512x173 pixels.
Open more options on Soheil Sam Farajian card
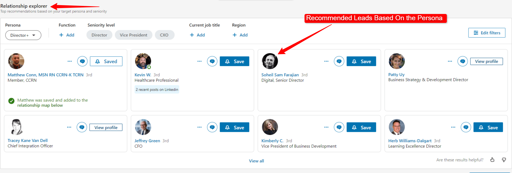(x=326, y=61)
